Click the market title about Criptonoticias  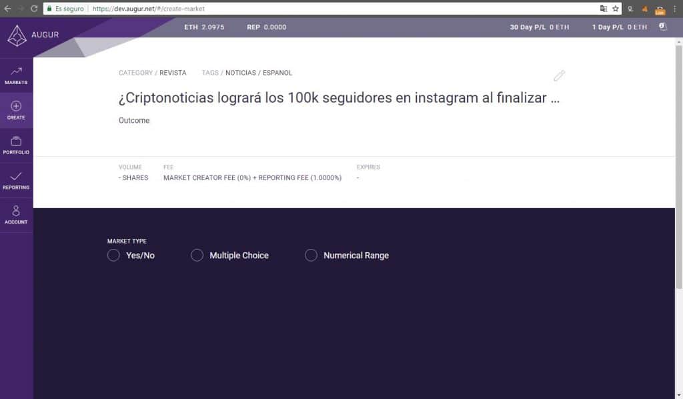[x=339, y=98]
